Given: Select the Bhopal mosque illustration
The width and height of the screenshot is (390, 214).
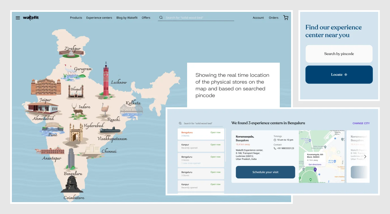Looking at the screenshot, I should [x=75, y=92].
